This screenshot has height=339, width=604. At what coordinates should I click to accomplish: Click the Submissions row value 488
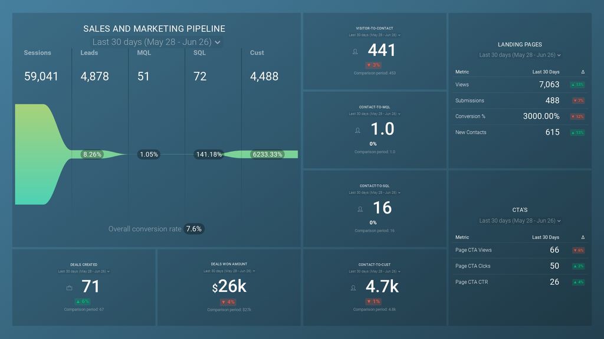552,101
